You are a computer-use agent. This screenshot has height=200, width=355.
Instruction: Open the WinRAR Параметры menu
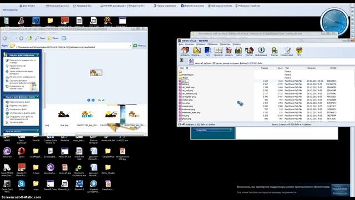pos(225,44)
